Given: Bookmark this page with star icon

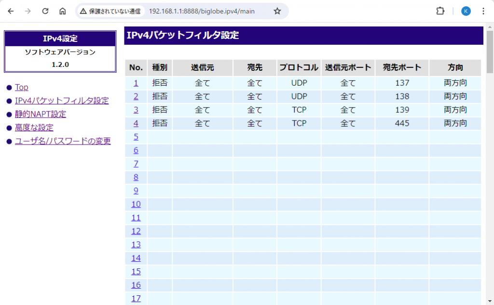Looking at the screenshot, I should coord(277,11).
